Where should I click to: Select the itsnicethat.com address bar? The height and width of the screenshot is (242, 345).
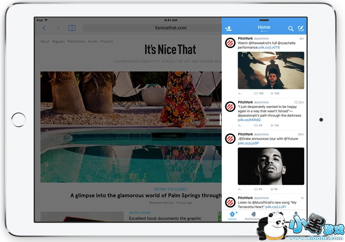[152, 28]
